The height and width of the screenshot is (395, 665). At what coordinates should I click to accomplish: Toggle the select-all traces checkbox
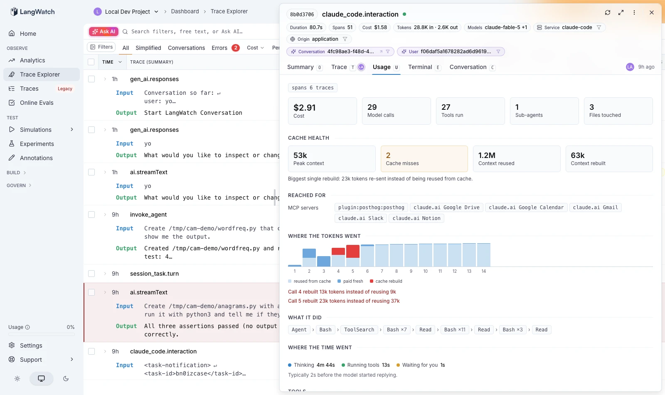tap(91, 62)
